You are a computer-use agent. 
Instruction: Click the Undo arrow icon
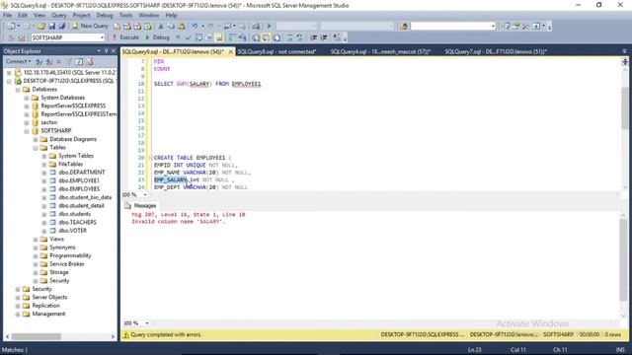click(x=195, y=26)
